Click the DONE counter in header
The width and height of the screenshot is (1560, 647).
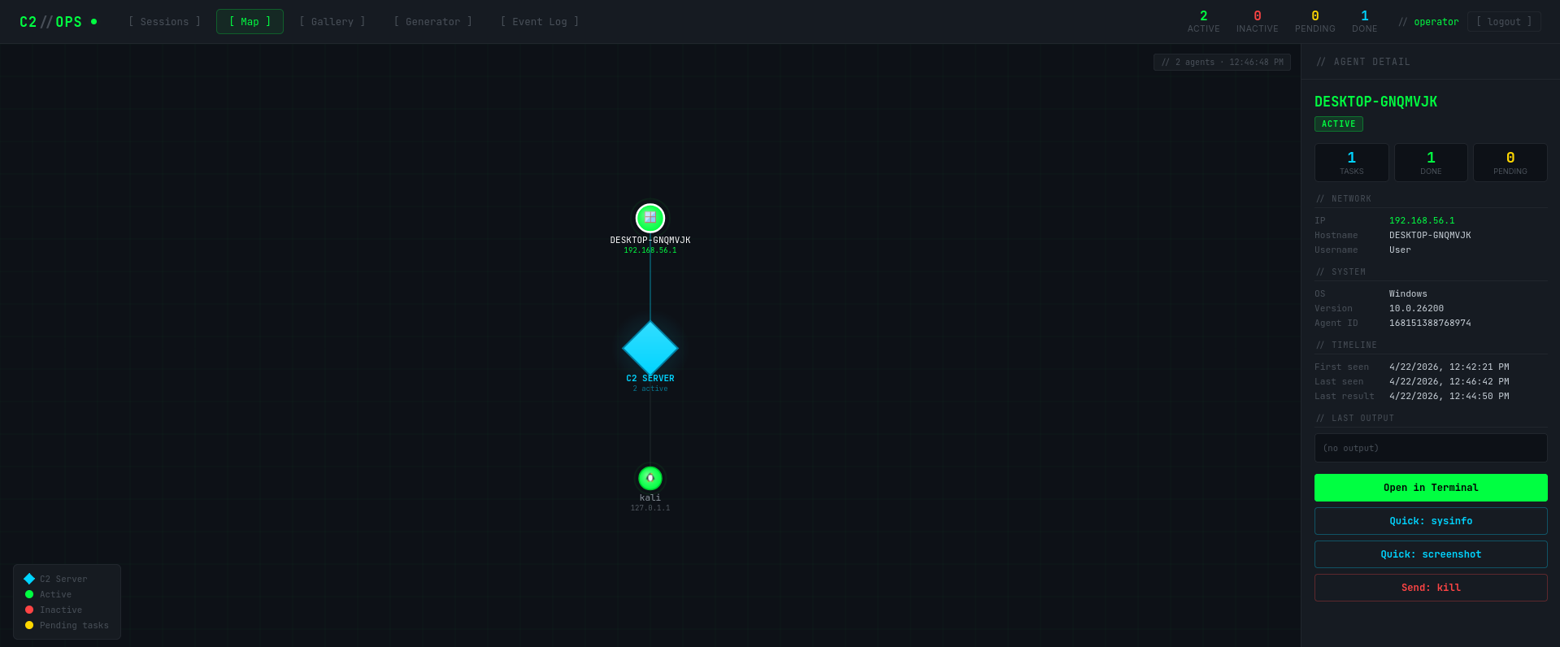[x=1364, y=22]
